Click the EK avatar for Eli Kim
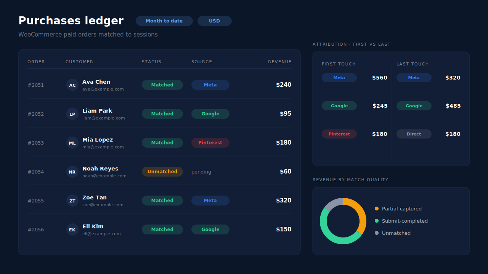This screenshot has width=488, height=274. pos(72,229)
